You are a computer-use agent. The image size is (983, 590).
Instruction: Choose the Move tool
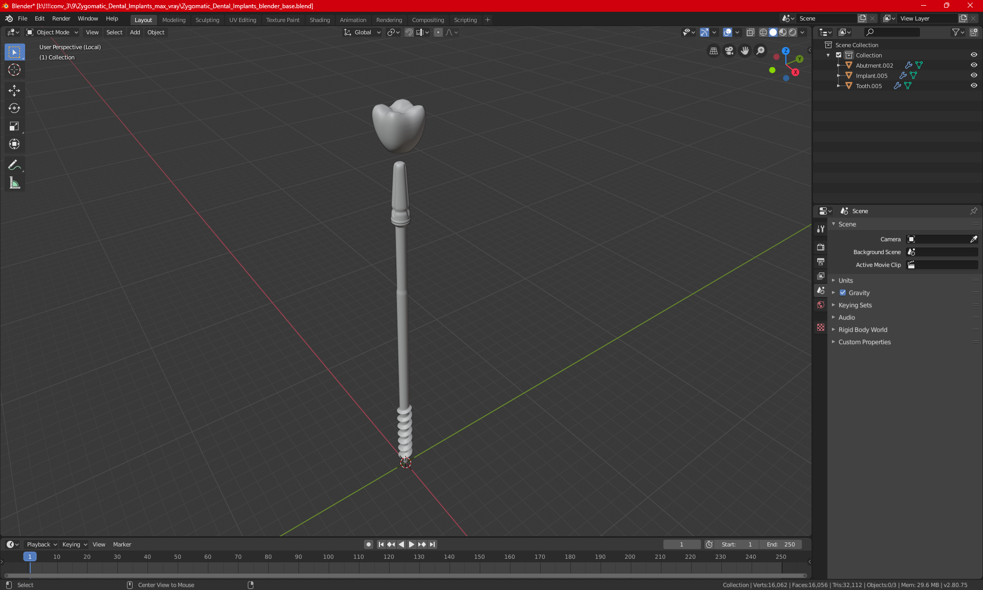click(x=14, y=91)
